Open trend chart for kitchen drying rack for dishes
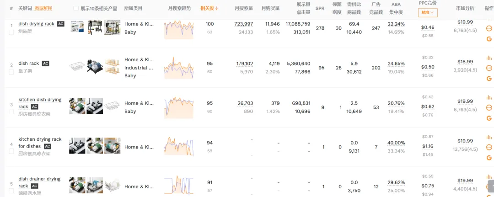Viewport: 494px width, 197px height. point(179,146)
